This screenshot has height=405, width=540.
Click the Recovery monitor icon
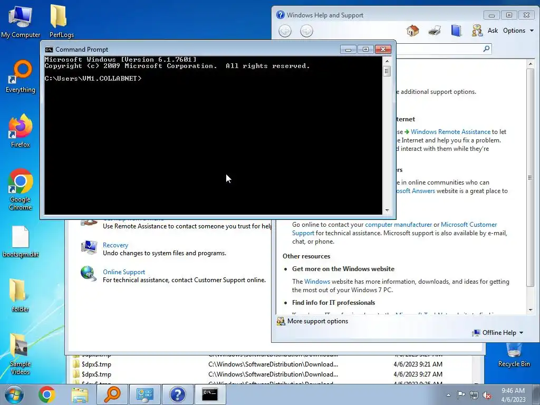click(89, 247)
